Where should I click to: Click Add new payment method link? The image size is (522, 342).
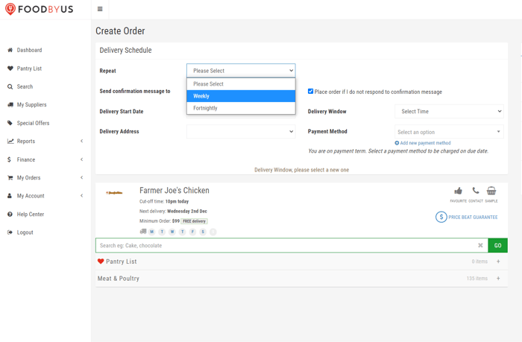coord(425,143)
